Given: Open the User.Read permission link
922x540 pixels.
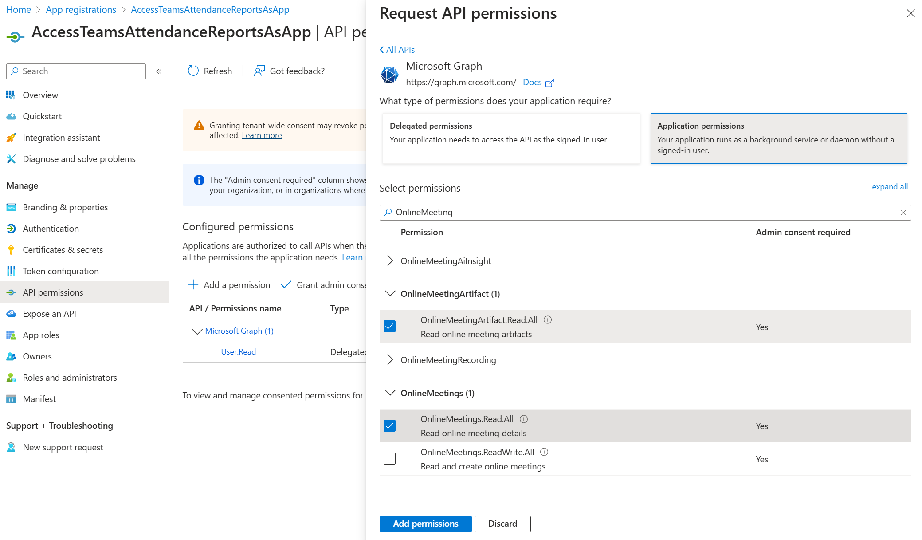Looking at the screenshot, I should [239, 352].
